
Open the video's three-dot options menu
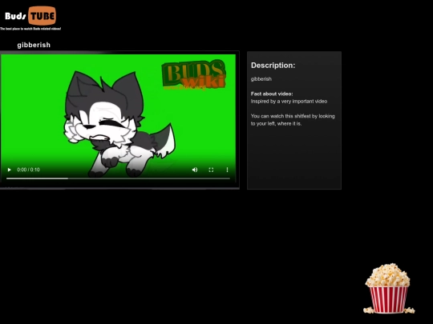point(227,170)
